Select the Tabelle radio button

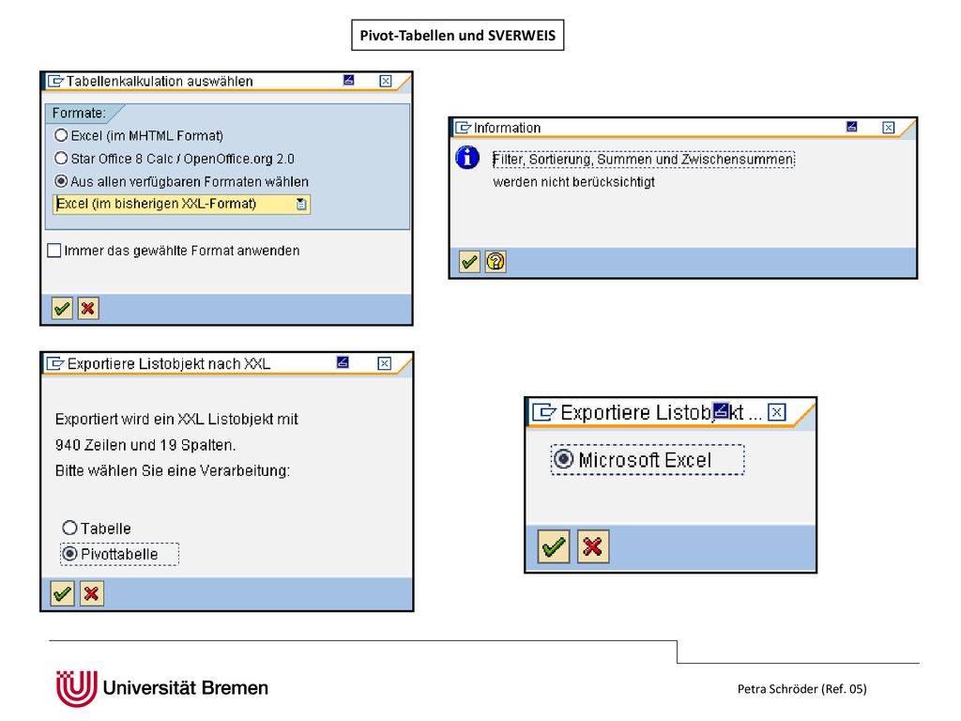97,528
